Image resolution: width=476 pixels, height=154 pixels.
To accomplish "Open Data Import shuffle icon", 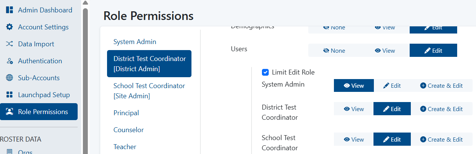I will pyautogui.click(x=9, y=44).
